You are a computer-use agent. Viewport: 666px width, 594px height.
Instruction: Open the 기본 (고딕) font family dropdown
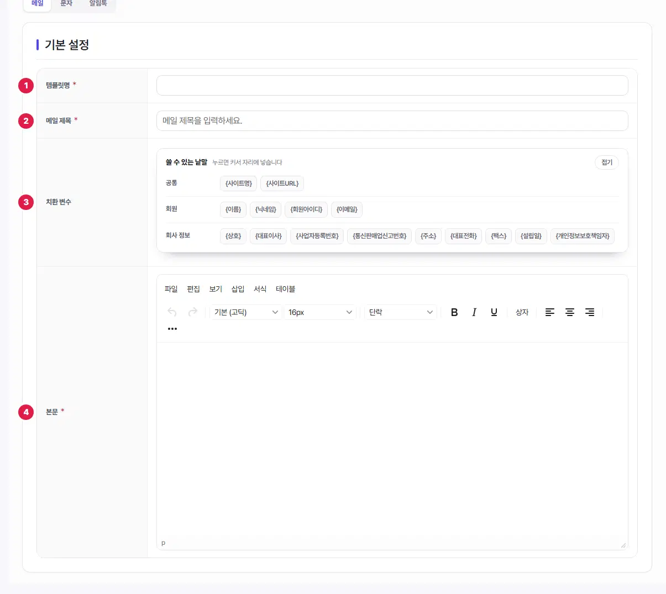(246, 312)
